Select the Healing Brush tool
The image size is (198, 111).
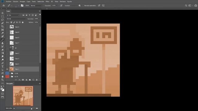tap(2, 36)
